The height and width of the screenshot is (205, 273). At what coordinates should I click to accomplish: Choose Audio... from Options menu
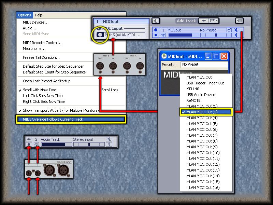coord(29,28)
